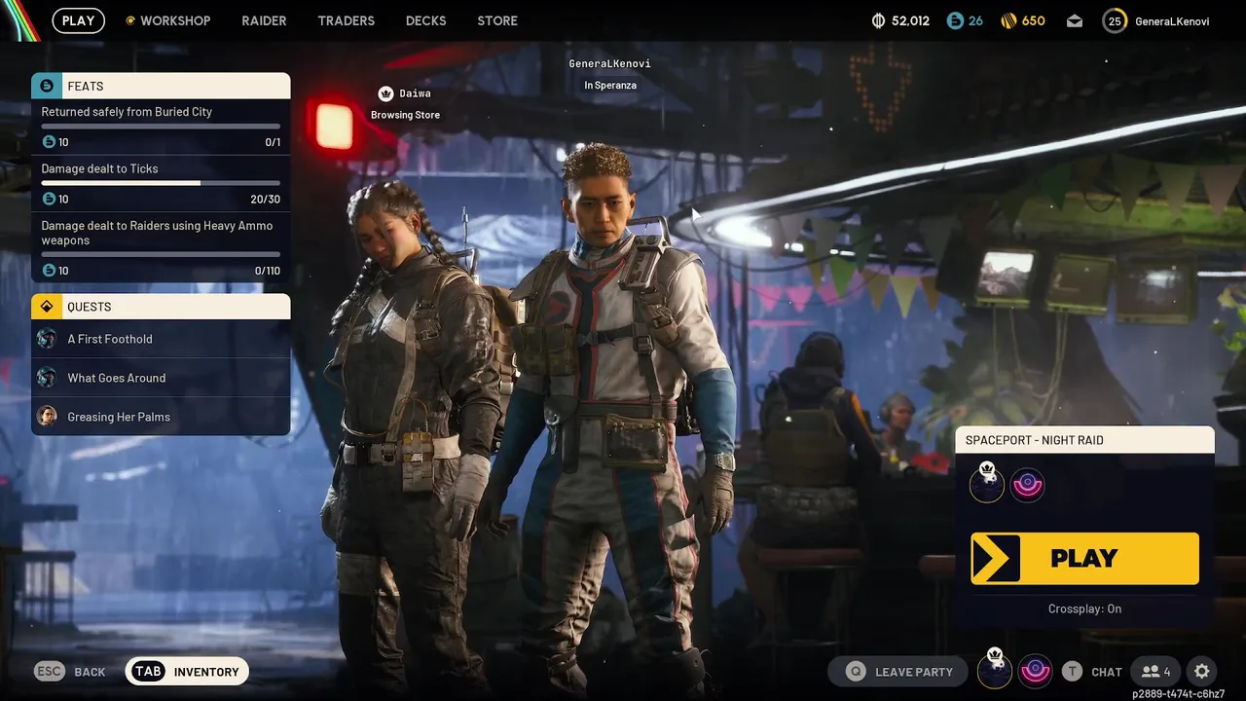Click pink party member avatar in raid panel
This screenshot has height=701, width=1246.
coord(1027,485)
